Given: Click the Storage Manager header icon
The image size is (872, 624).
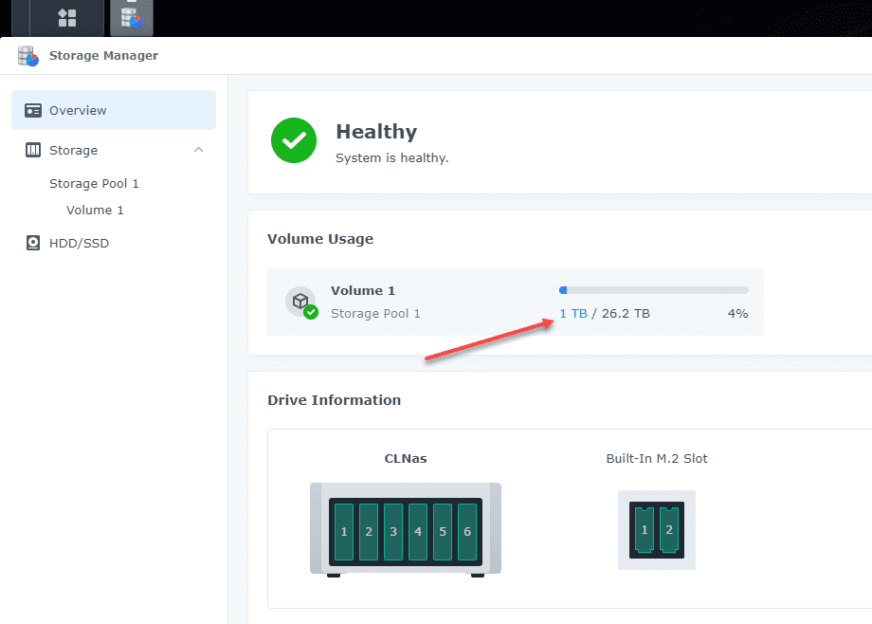Looking at the screenshot, I should pyautogui.click(x=26, y=56).
